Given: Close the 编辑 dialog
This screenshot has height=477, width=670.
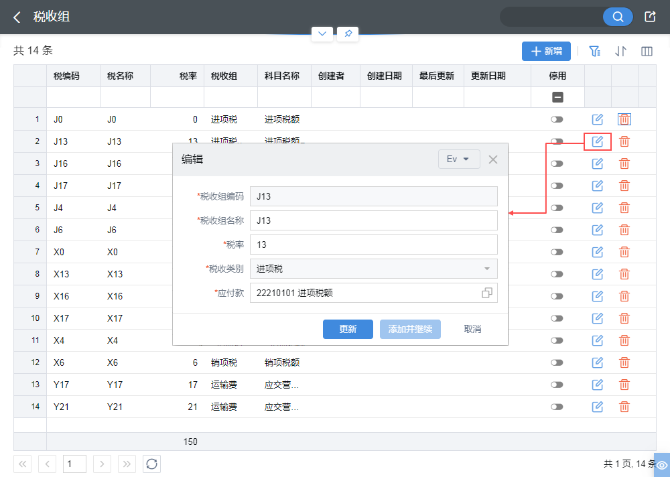Looking at the screenshot, I should (493, 159).
